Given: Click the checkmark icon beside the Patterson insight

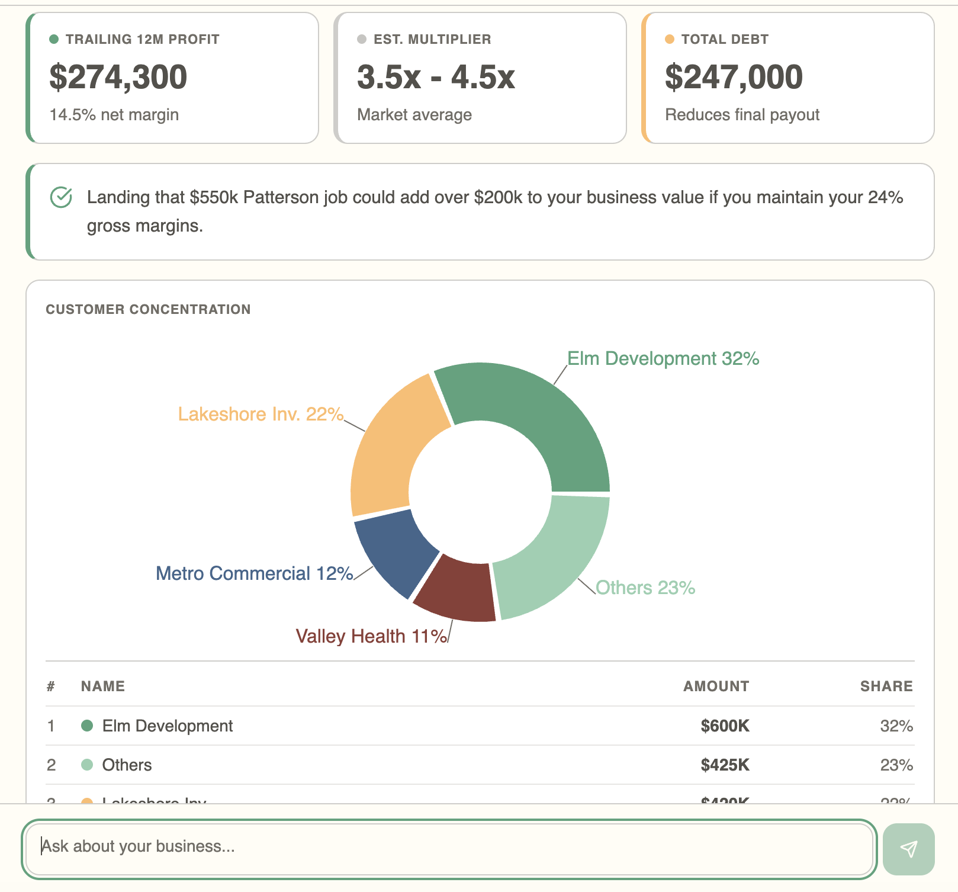Looking at the screenshot, I should click(x=61, y=197).
